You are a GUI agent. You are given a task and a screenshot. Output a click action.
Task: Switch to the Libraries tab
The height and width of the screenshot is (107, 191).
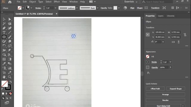click(x=170, y=16)
